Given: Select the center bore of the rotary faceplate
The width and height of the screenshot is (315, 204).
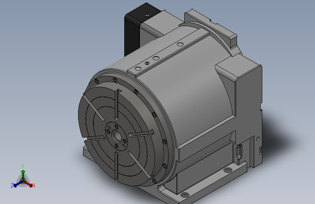Looking at the screenshot, I should pos(117,136).
